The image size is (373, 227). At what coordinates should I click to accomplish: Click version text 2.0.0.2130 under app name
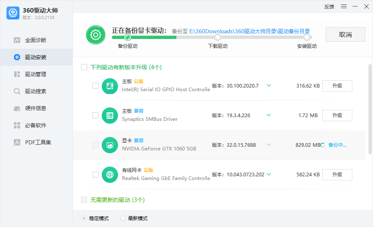coord(45,17)
